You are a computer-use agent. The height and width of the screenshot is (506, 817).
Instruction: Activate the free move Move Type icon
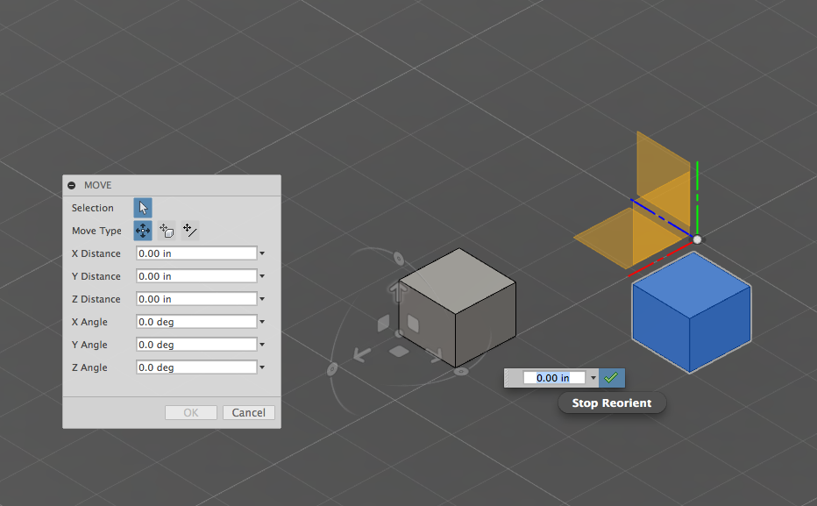tap(142, 230)
